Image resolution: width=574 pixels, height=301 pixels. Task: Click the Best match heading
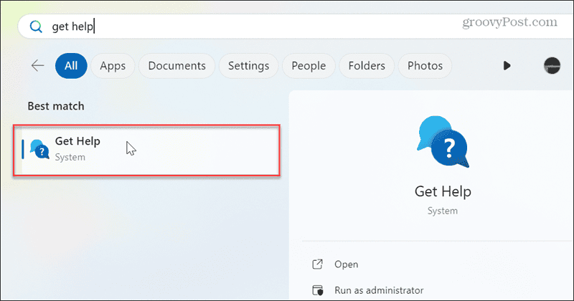56,106
